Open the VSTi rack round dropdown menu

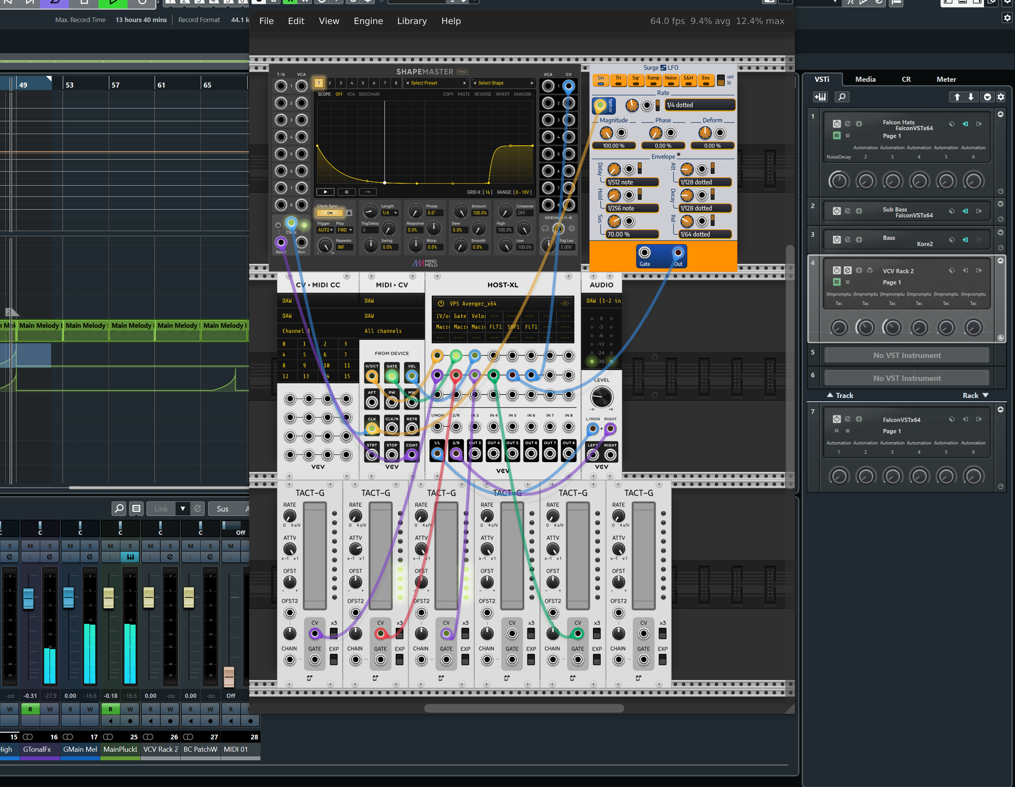(987, 96)
